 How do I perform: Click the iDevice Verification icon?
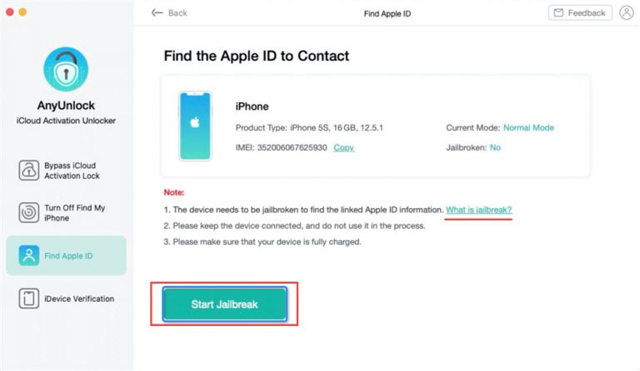click(x=28, y=299)
